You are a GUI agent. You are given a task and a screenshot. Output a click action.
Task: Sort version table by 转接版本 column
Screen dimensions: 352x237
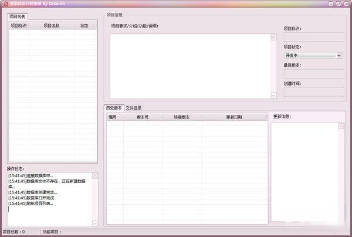coord(182,117)
